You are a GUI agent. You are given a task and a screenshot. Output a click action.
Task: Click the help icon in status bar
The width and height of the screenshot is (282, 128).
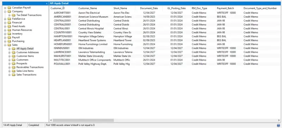coord(278,125)
